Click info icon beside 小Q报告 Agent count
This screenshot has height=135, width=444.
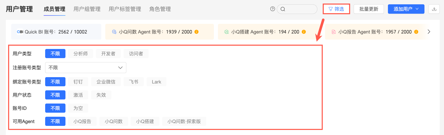[416, 32]
